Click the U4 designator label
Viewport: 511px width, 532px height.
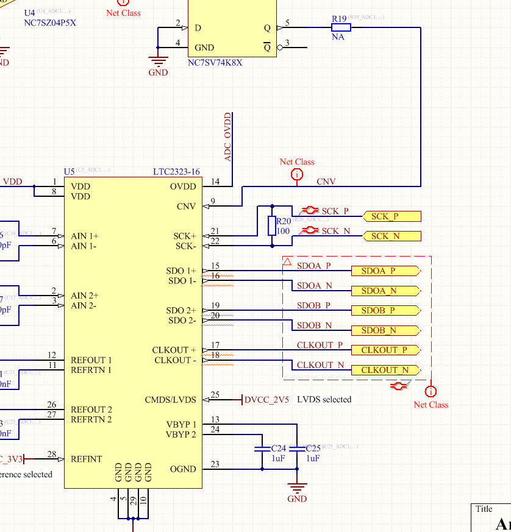pyautogui.click(x=29, y=13)
